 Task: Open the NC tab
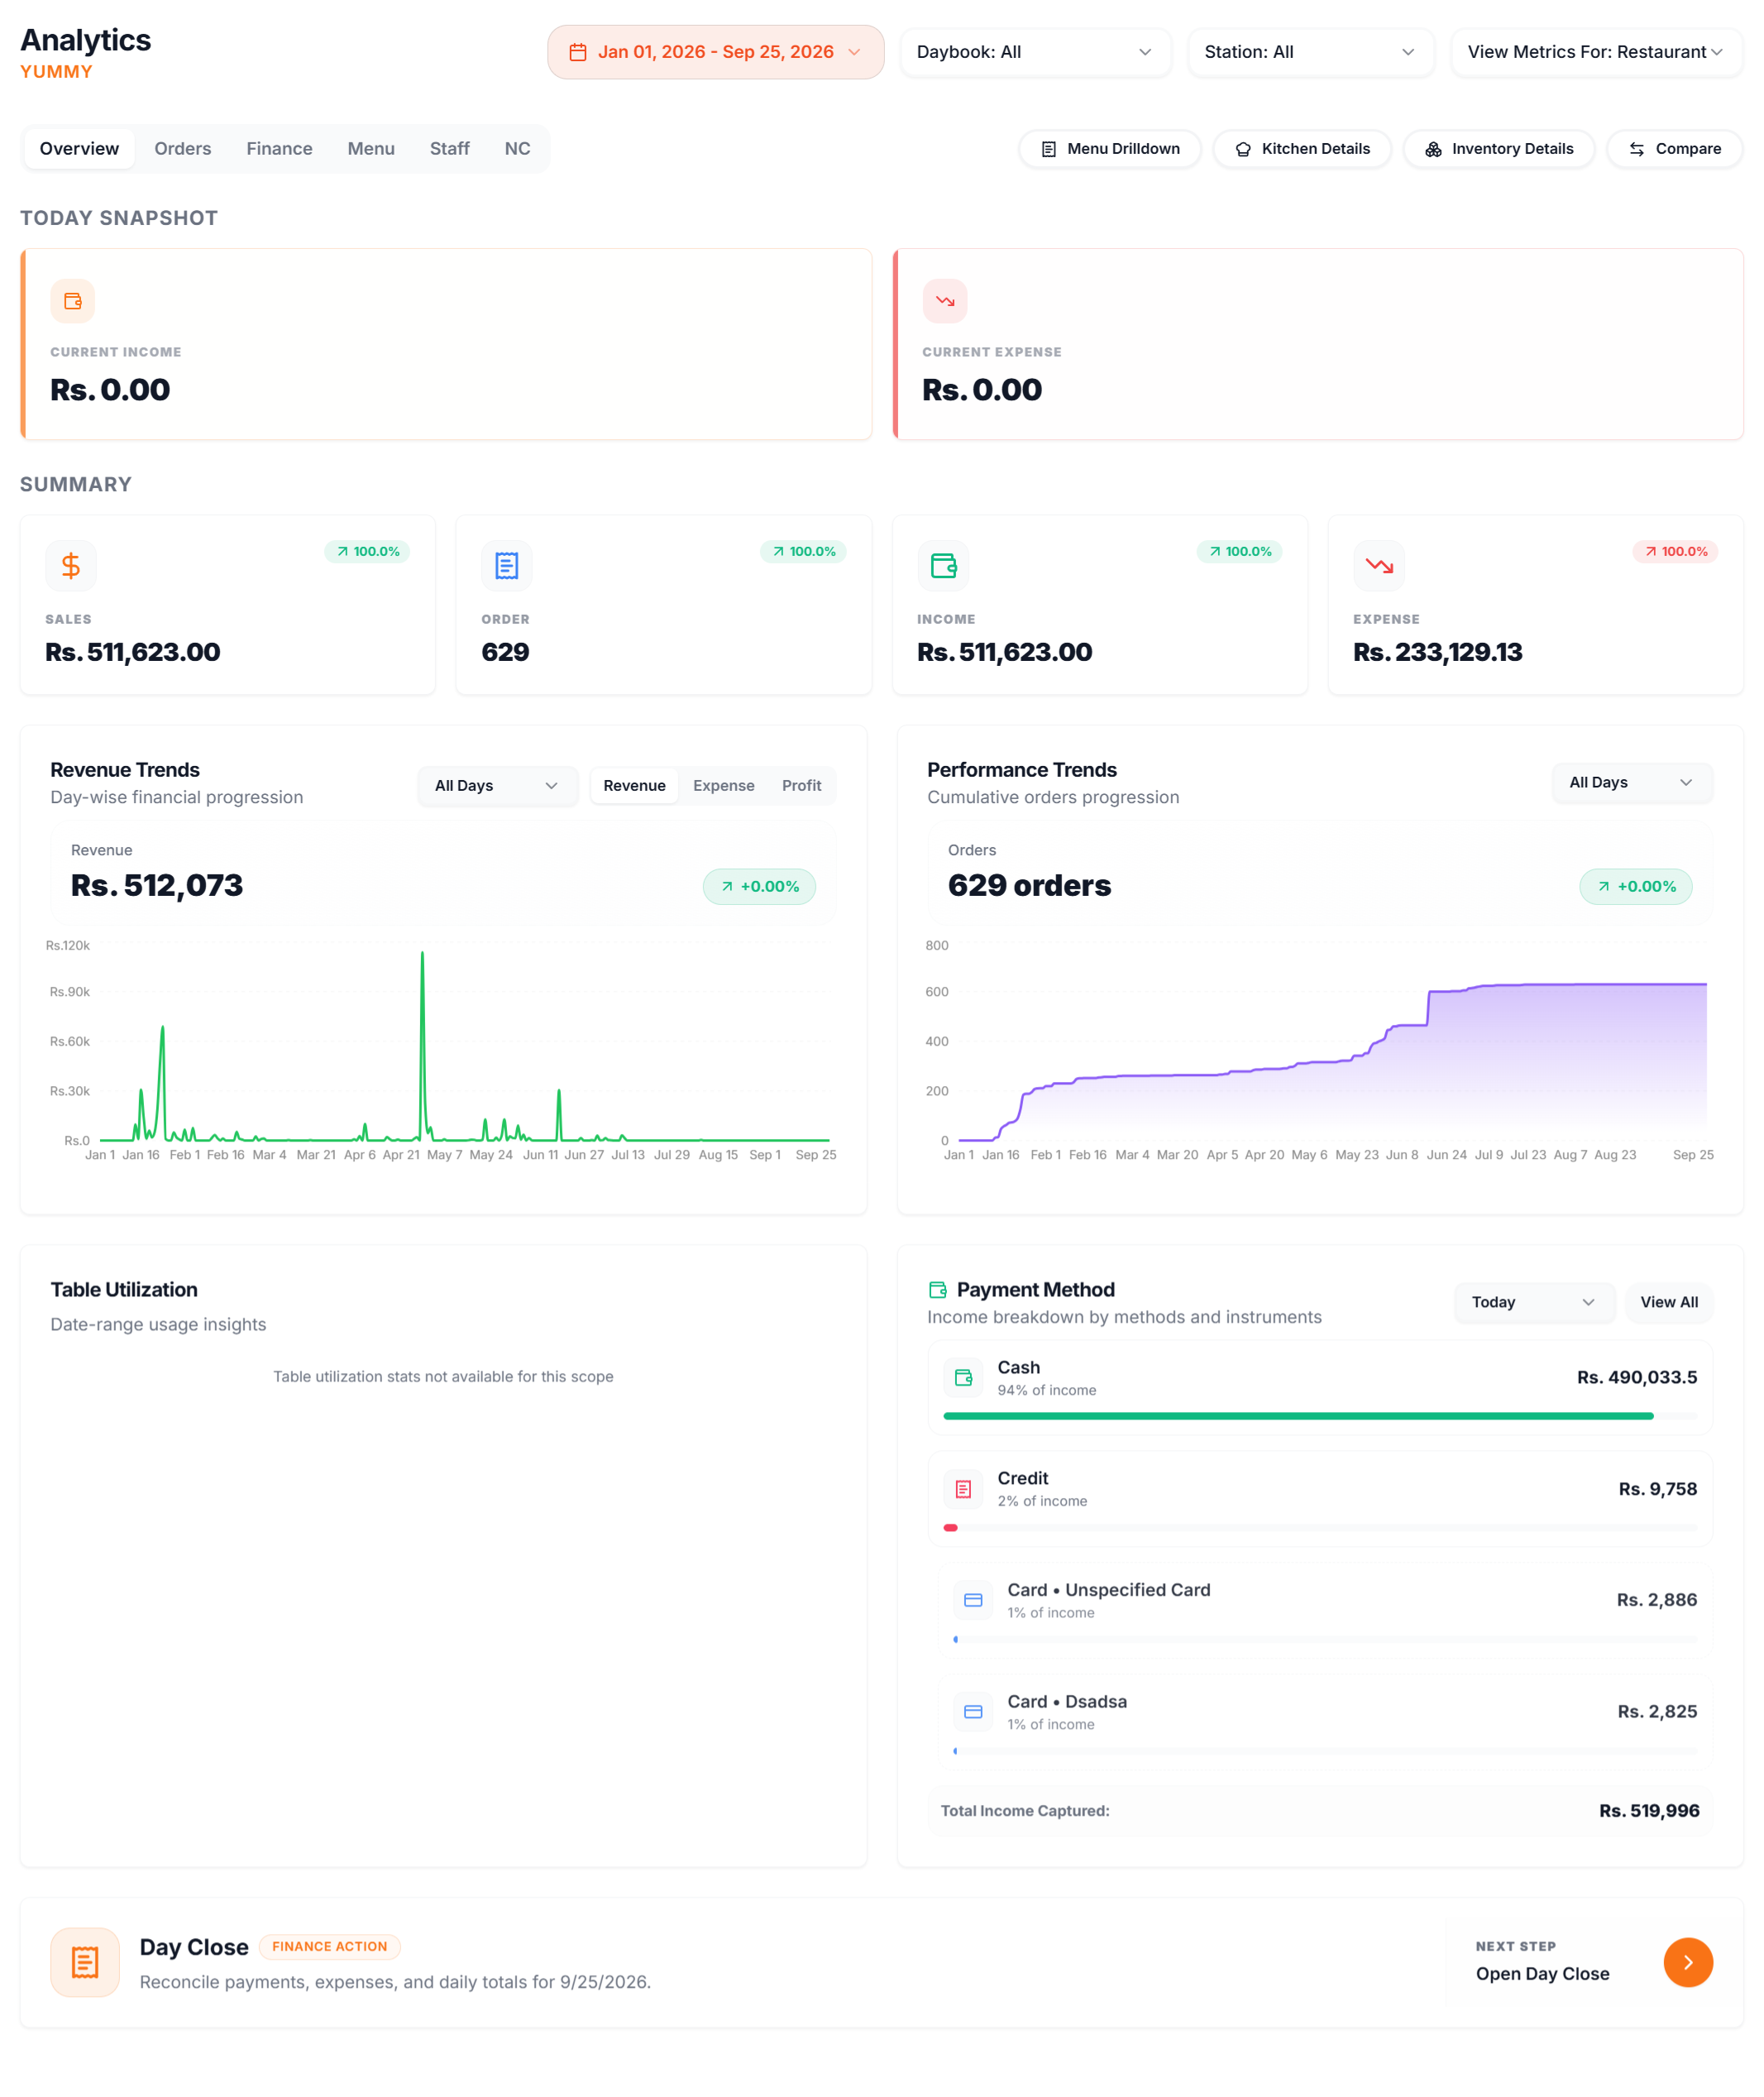coord(517,149)
